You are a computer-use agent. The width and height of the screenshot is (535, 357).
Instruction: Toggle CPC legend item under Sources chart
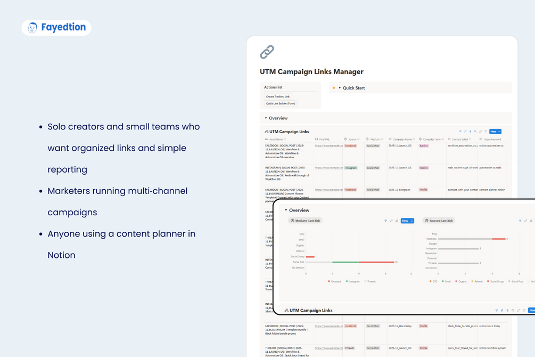433,281
